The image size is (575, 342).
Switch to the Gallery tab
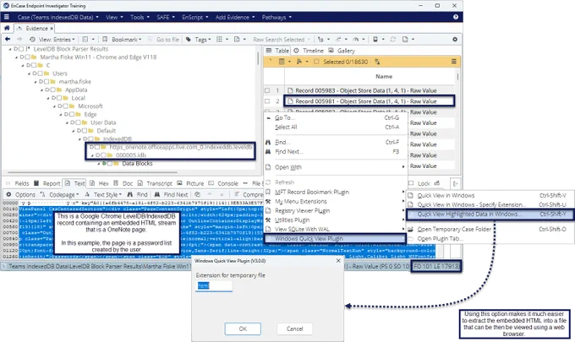point(342,51)
